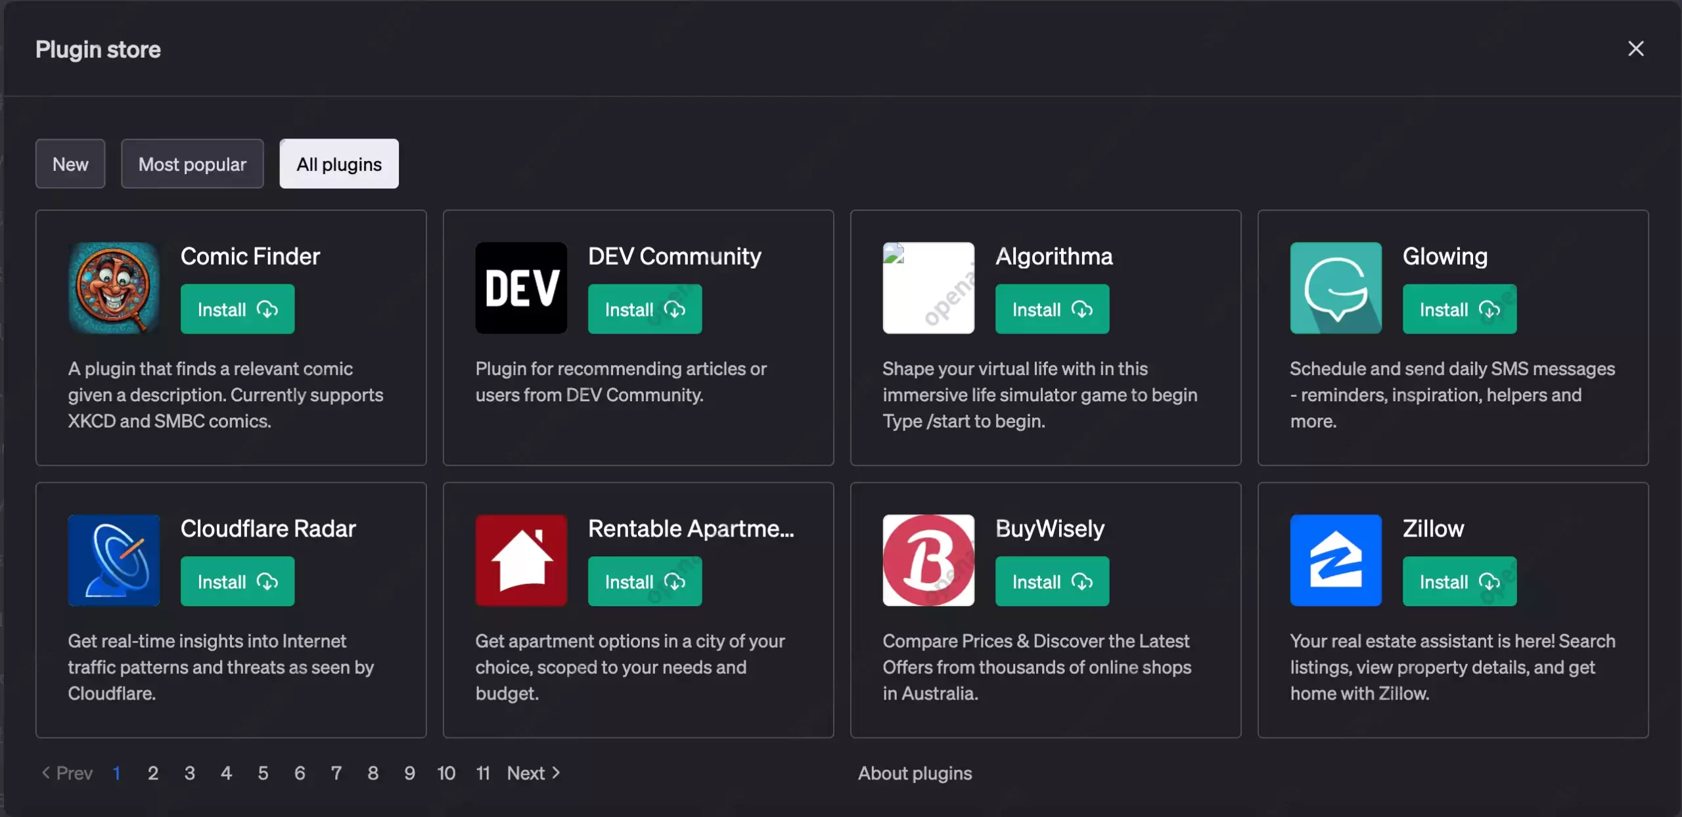Viewport: 1682px width, 817px height.
Task: Click the Zillow blue logo icon
Action: click(1336, 560)
